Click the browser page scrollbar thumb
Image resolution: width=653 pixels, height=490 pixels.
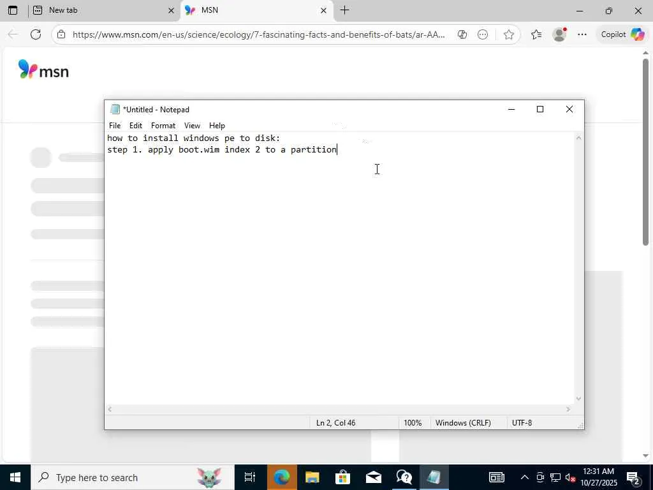(x=645, y=152)
